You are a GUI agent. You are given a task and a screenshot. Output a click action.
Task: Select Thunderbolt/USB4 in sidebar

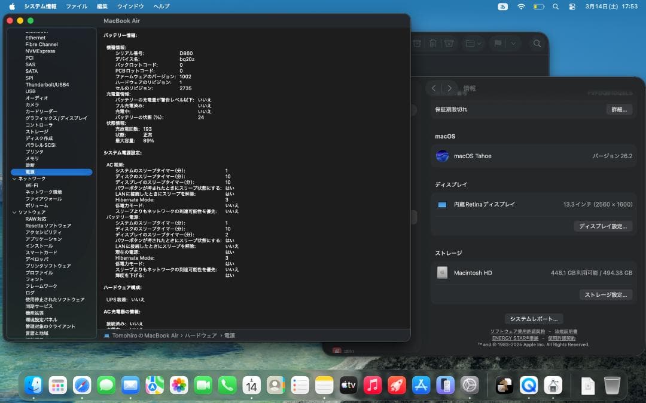[x=47, y=85]
